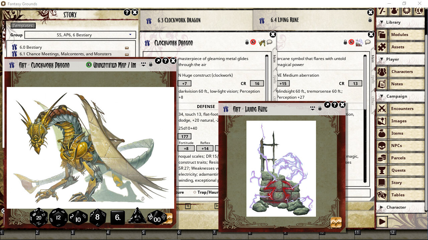Roll the d20 die at the bottom
The image size is (428, 240).
[38, 217]
